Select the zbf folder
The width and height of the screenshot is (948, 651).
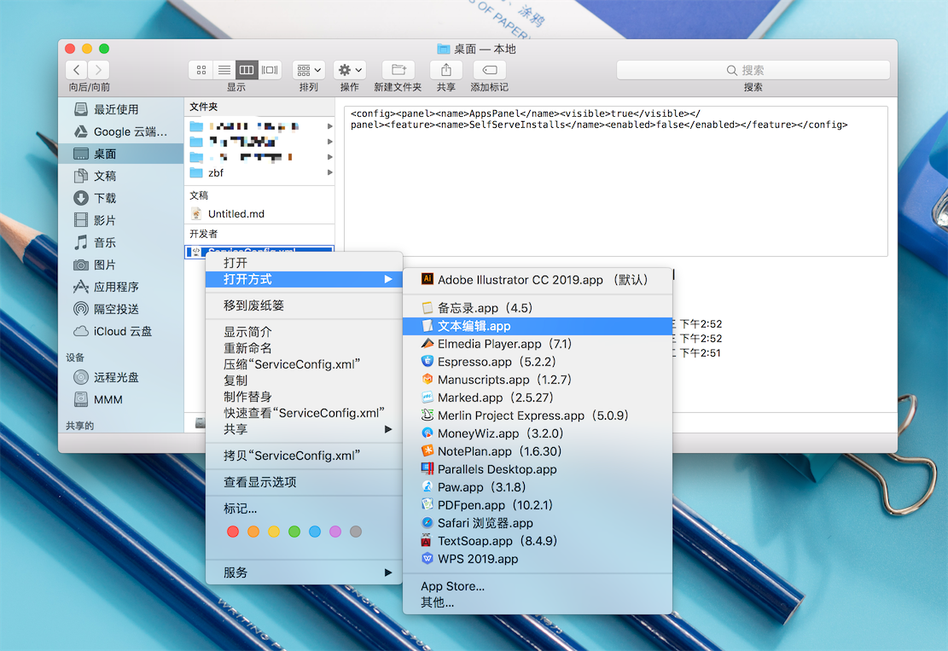tap(260, 173)
